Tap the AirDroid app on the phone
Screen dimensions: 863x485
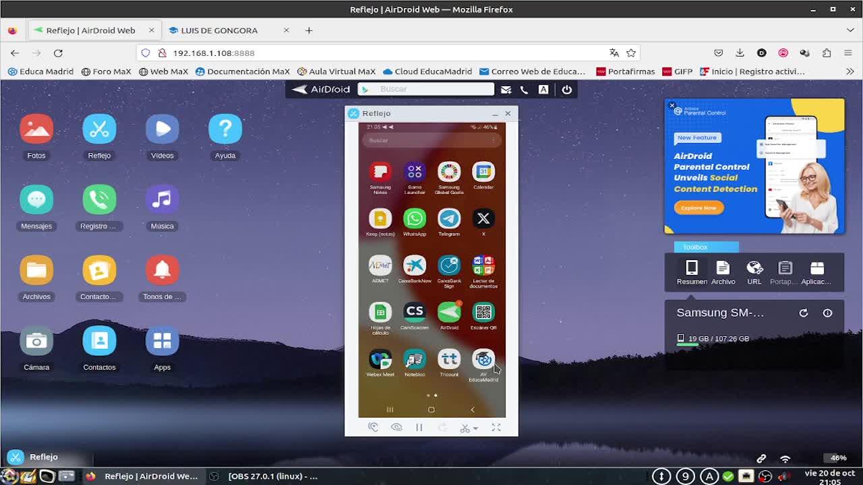pos(449,312)
